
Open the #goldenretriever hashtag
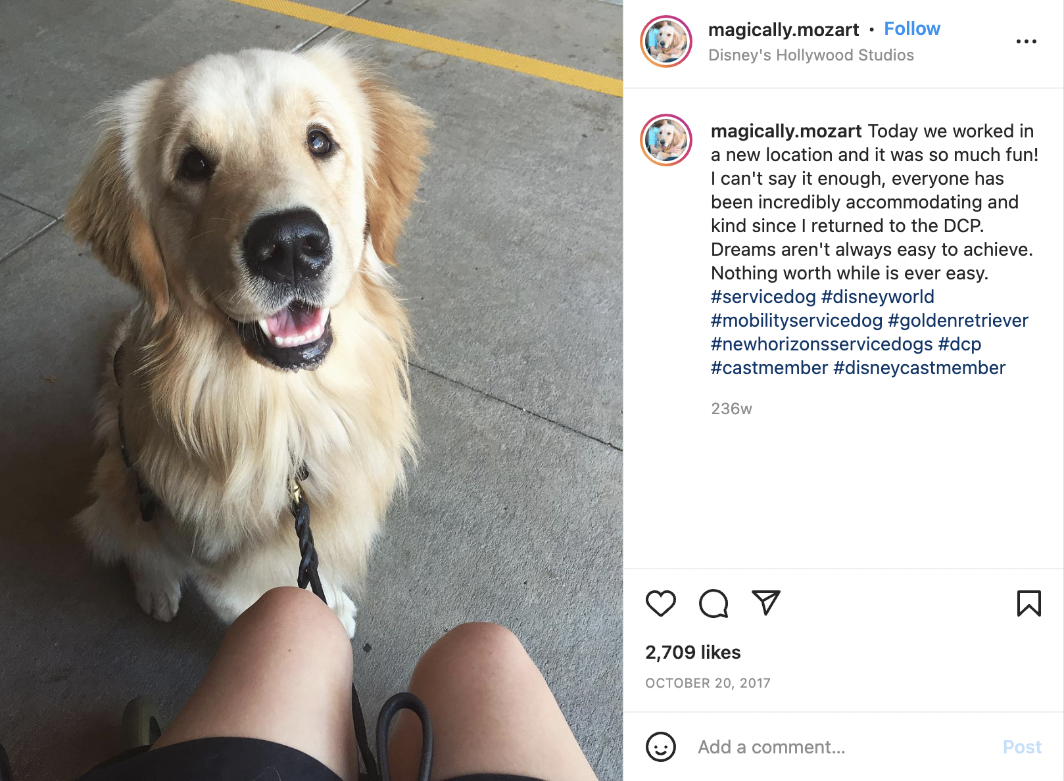click(958, 321)
